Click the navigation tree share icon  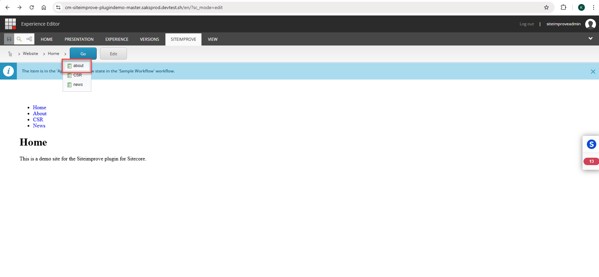tap(29, 39)
